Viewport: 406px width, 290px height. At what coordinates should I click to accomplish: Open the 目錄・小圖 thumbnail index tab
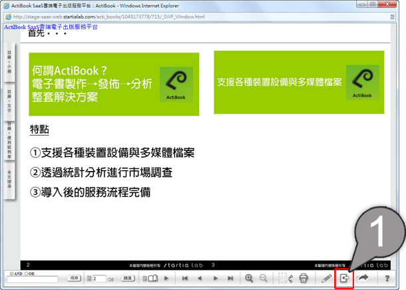[x=9, y=62]
